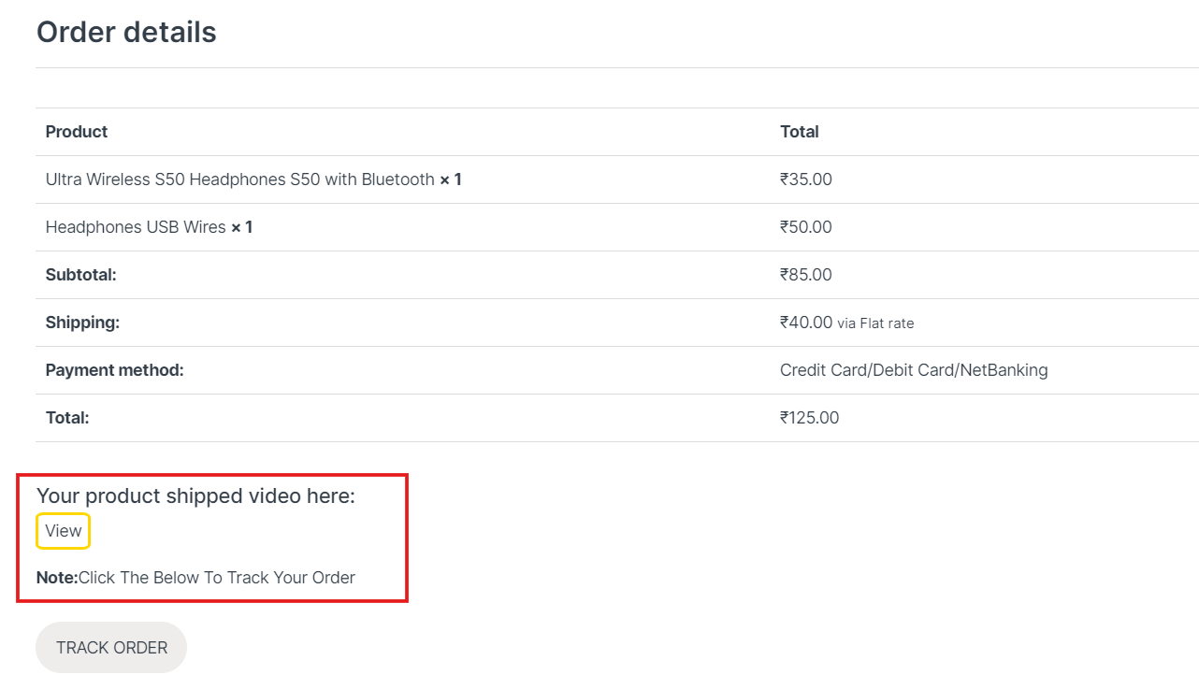Click the final Total label
The height and width of the screenshot is (689, 1199).
[x=67, y=418]
